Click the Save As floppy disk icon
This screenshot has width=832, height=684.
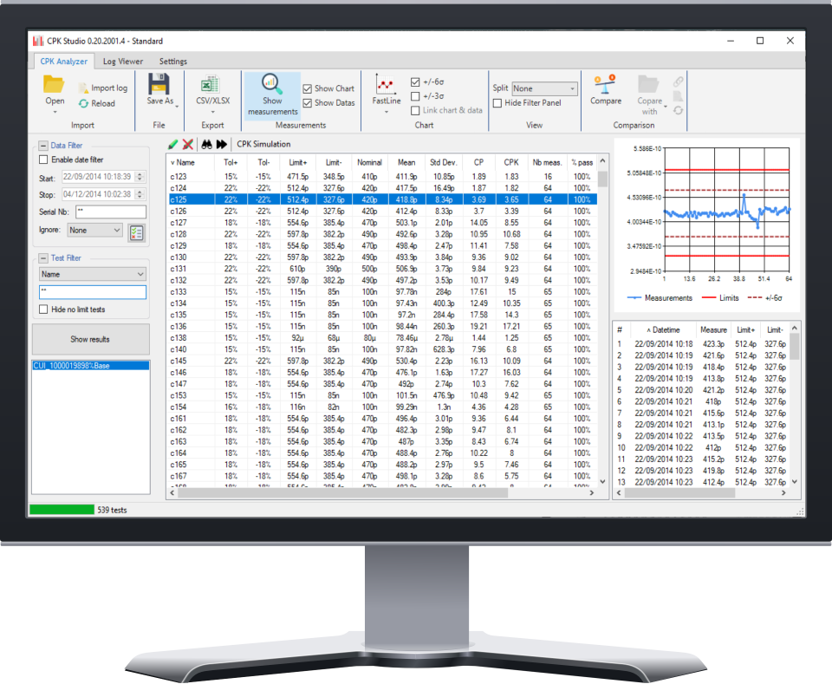coord(159,84)
